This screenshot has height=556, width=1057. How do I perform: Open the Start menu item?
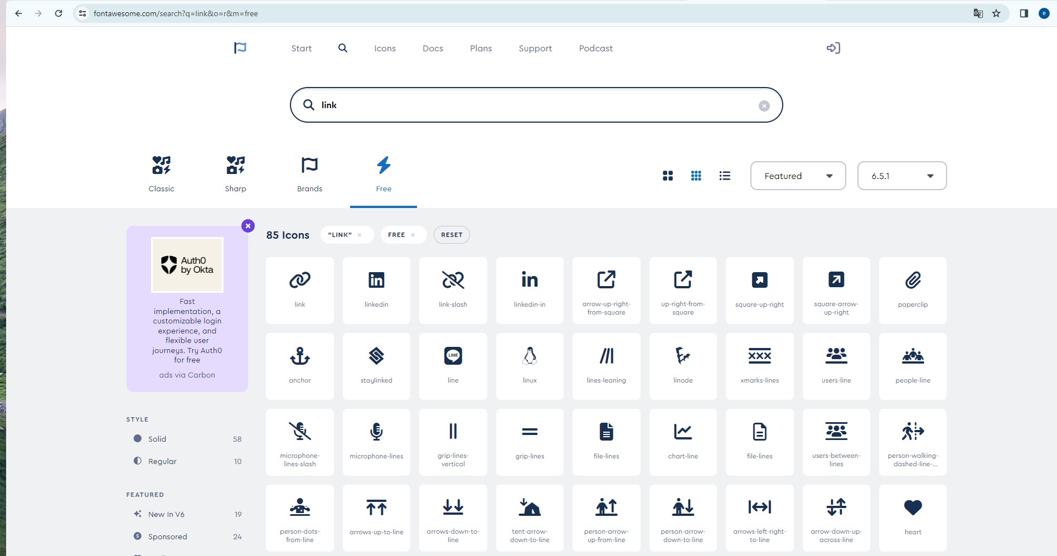pos(302,49)
